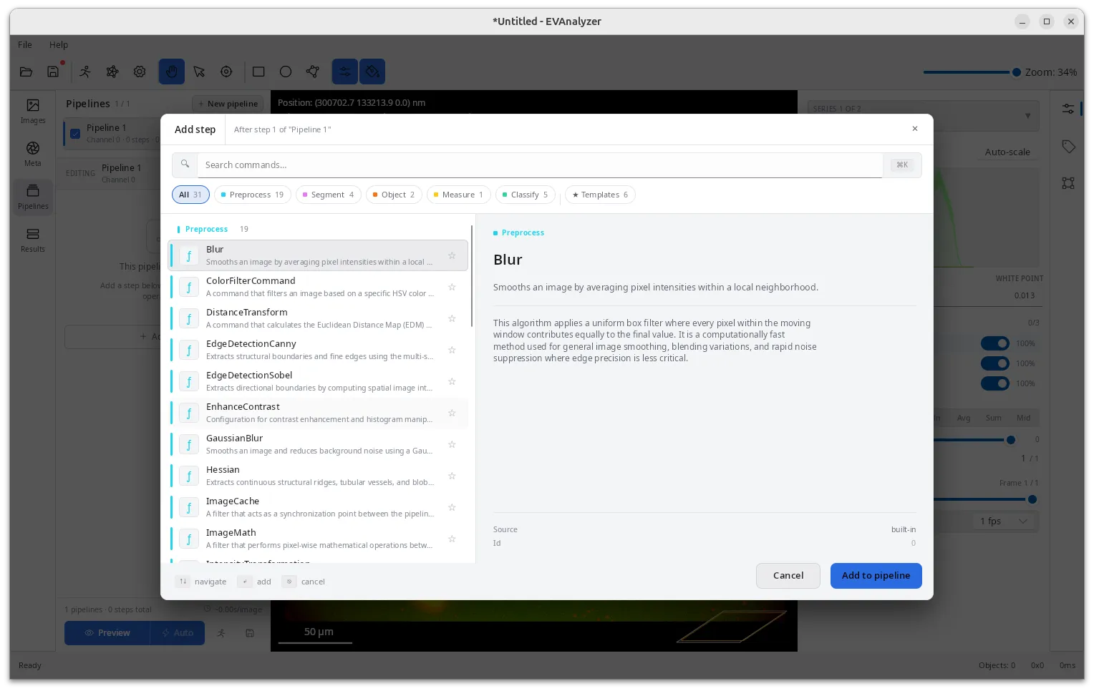Select the EnhanceContrast command
The image size is (1094, 691).
(318, 413)
